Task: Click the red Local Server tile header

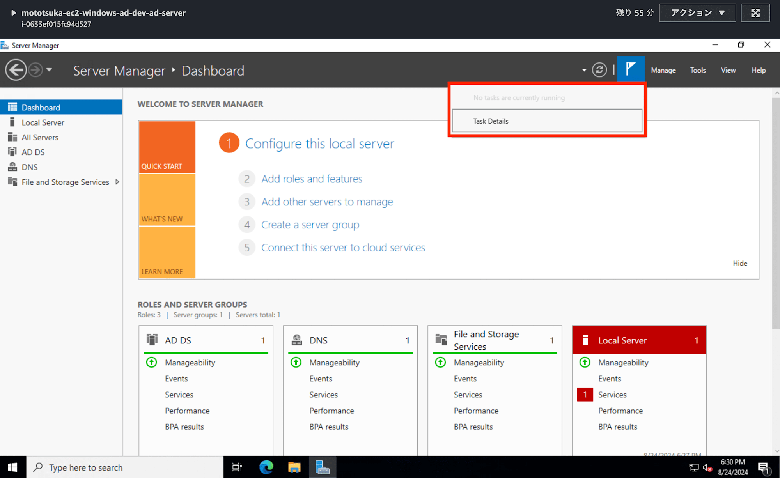Action: (639, 340)
